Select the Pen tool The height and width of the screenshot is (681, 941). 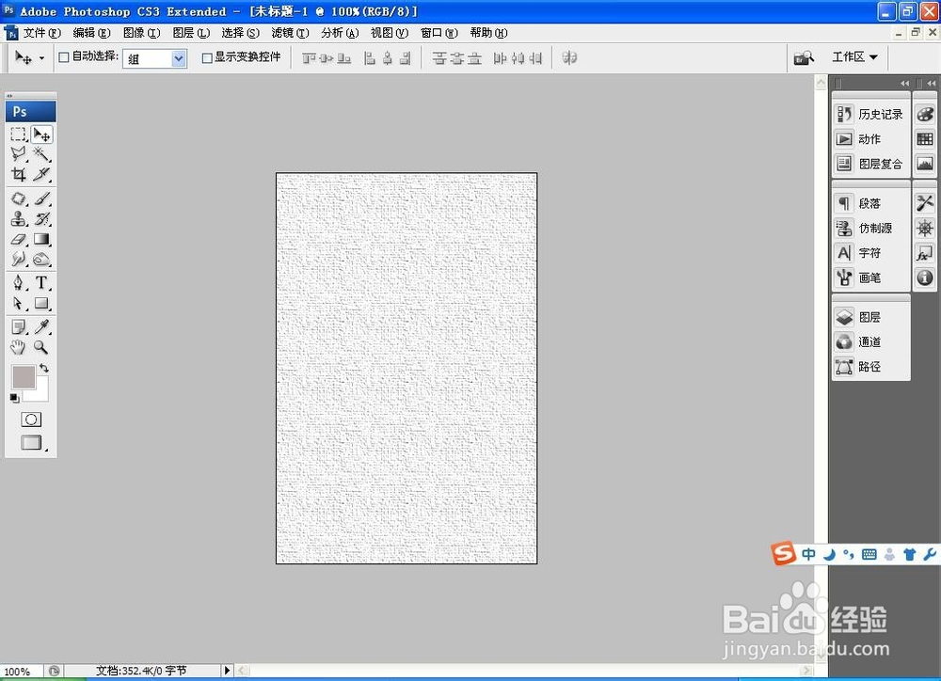tap(18, 282)
